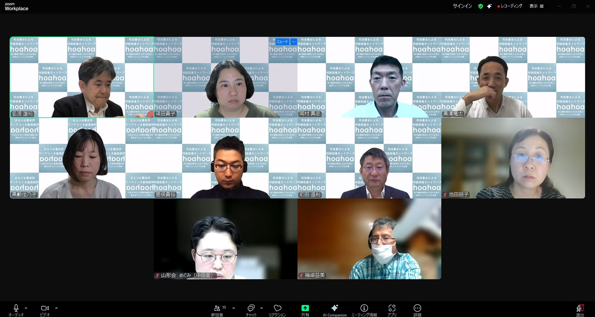The image size is (595, 317).
Task: Toggle the microphone audio (オーディオ) button
Action: click(16, 310)
